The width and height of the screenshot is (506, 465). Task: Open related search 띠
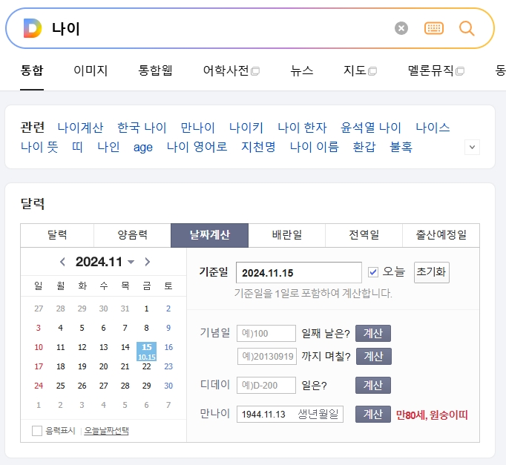77,147
